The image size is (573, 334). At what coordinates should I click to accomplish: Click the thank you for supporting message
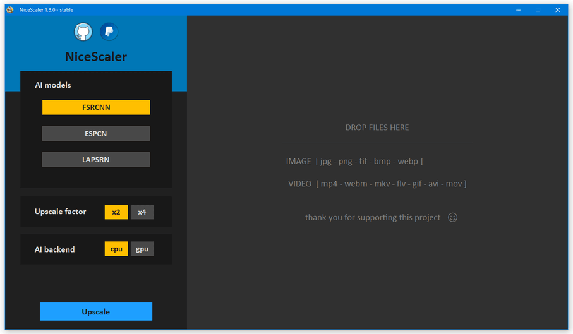pos(373,218)
